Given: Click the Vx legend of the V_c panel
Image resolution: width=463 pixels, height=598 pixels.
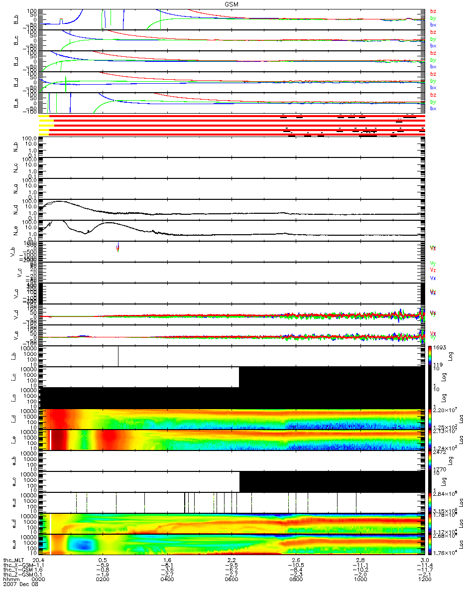Looking at the screenshot, I should pos(433,278).
